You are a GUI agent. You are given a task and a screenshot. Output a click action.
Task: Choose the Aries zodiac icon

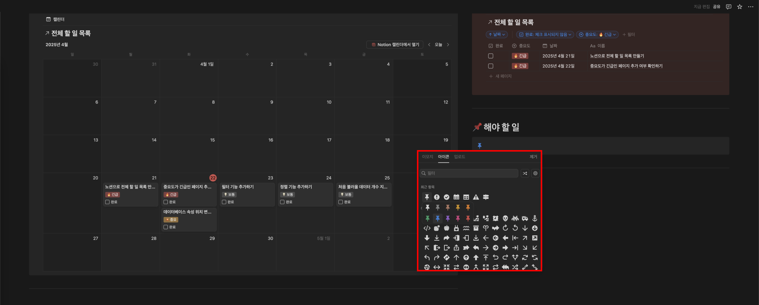(x=486, y=228)
